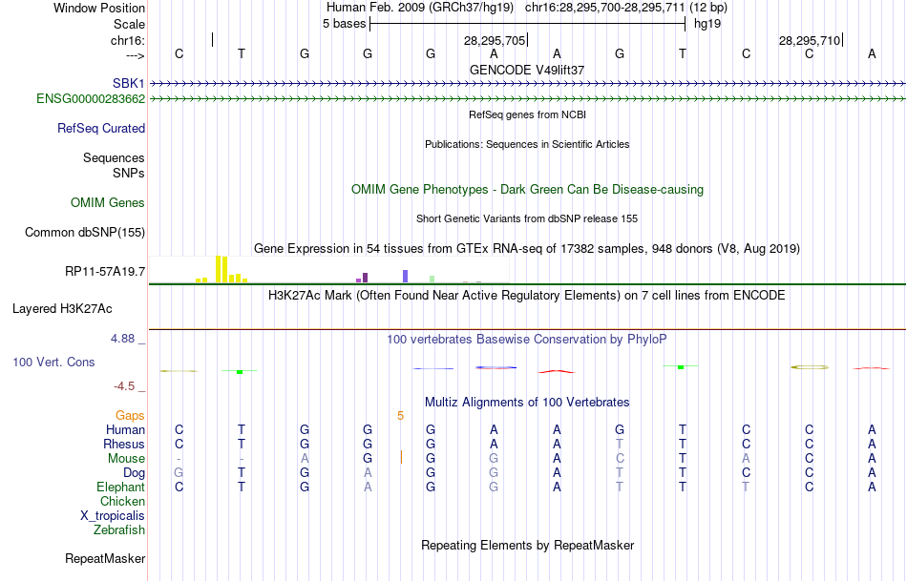This screenshot has width=907, height=581.
Task: Click Short Genetic Variants from dbSNP title
Action: tap(527, 218)
